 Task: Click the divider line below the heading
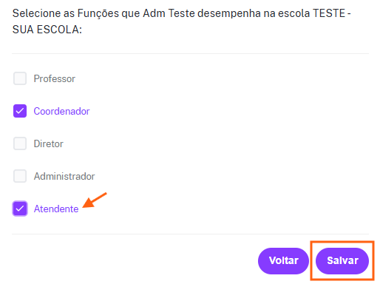(190, 53)
